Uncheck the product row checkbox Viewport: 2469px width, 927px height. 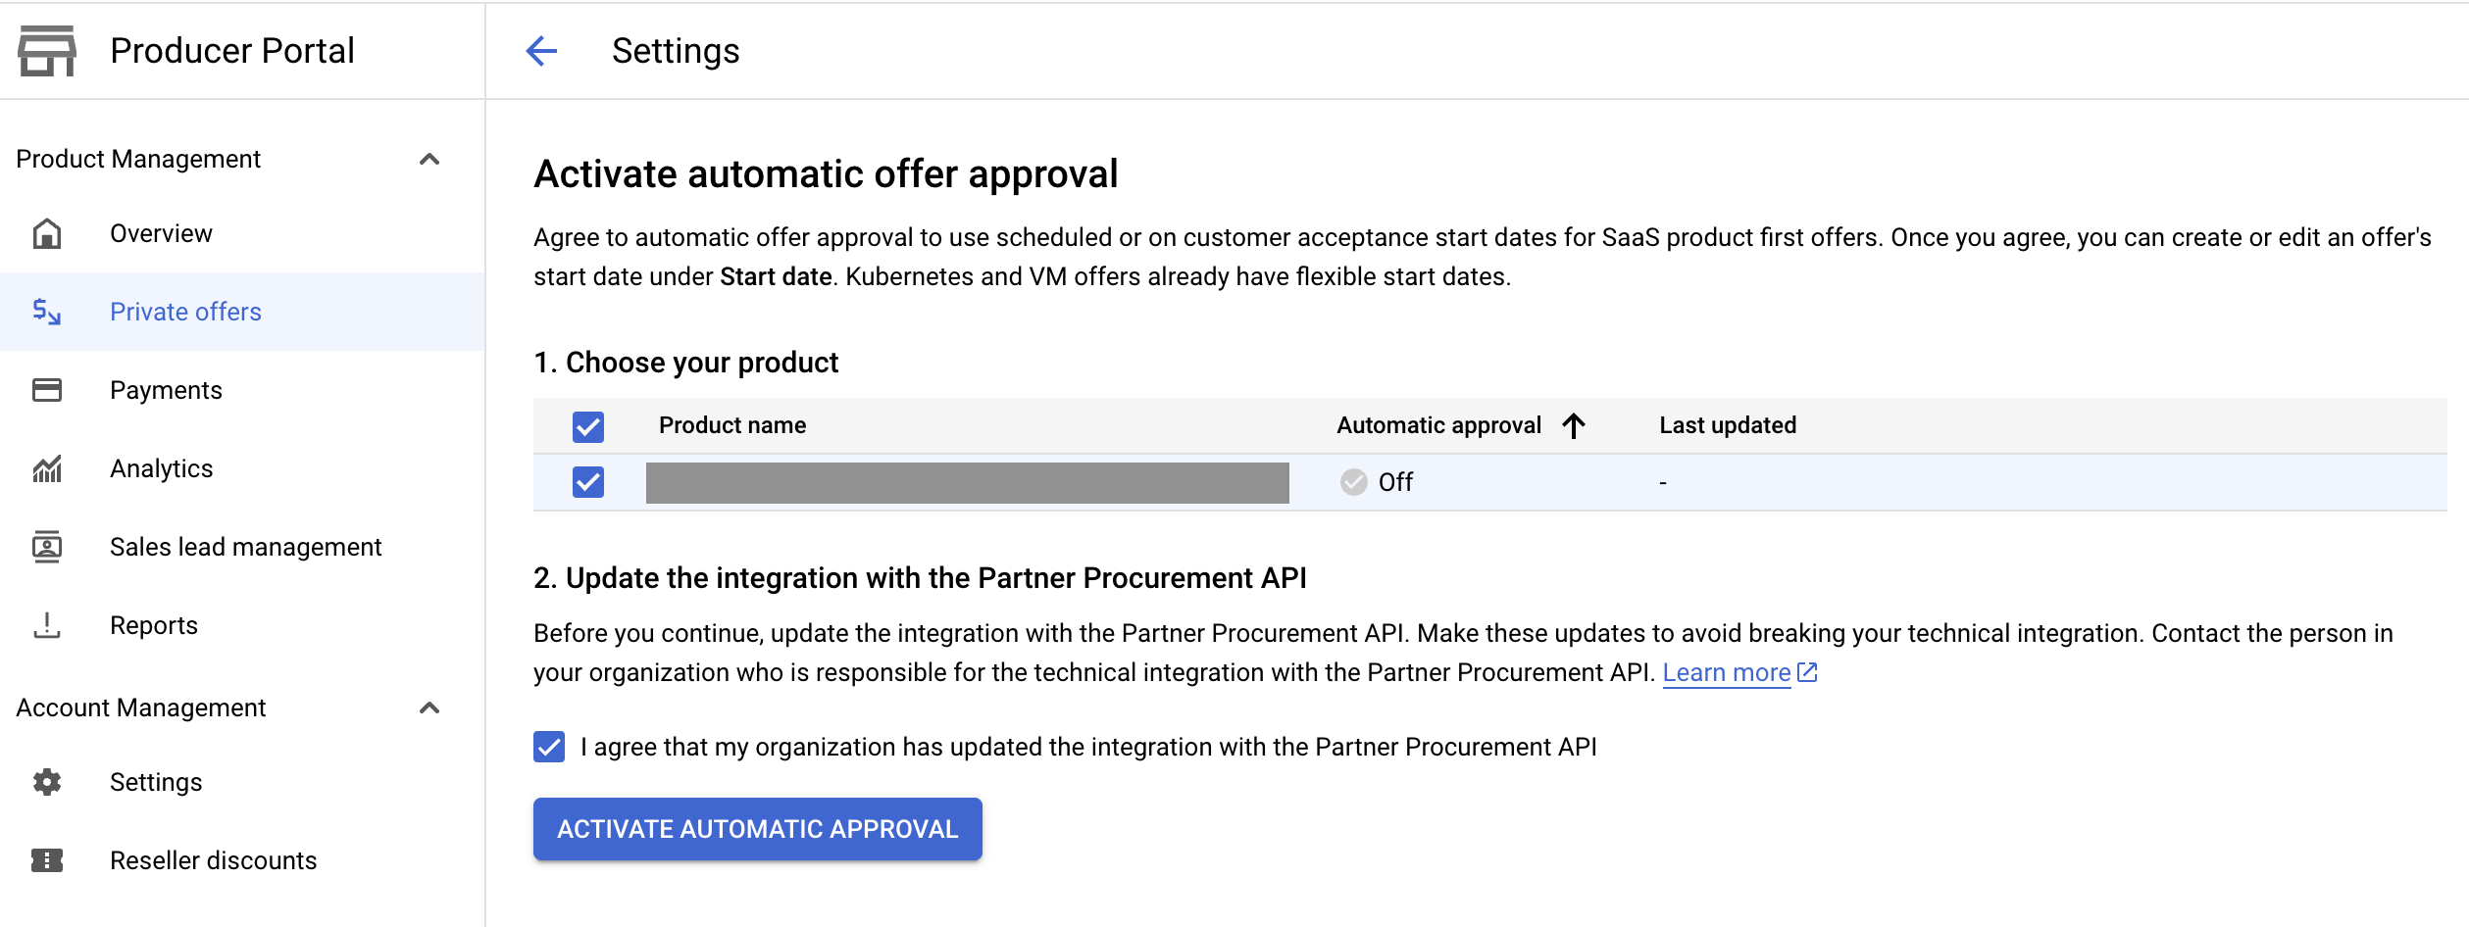tap(588, 482)
